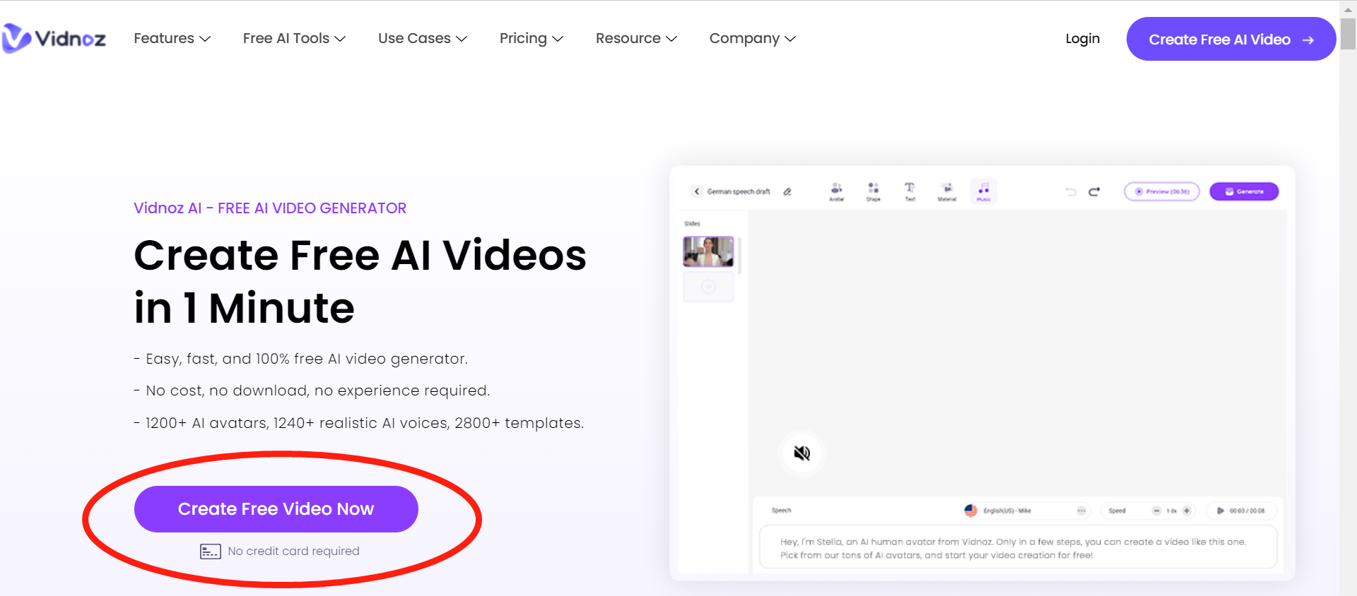Viewport: 1357px width, 596px height.
Task: Select the first slide thumbnail
Action: point(708,251)
